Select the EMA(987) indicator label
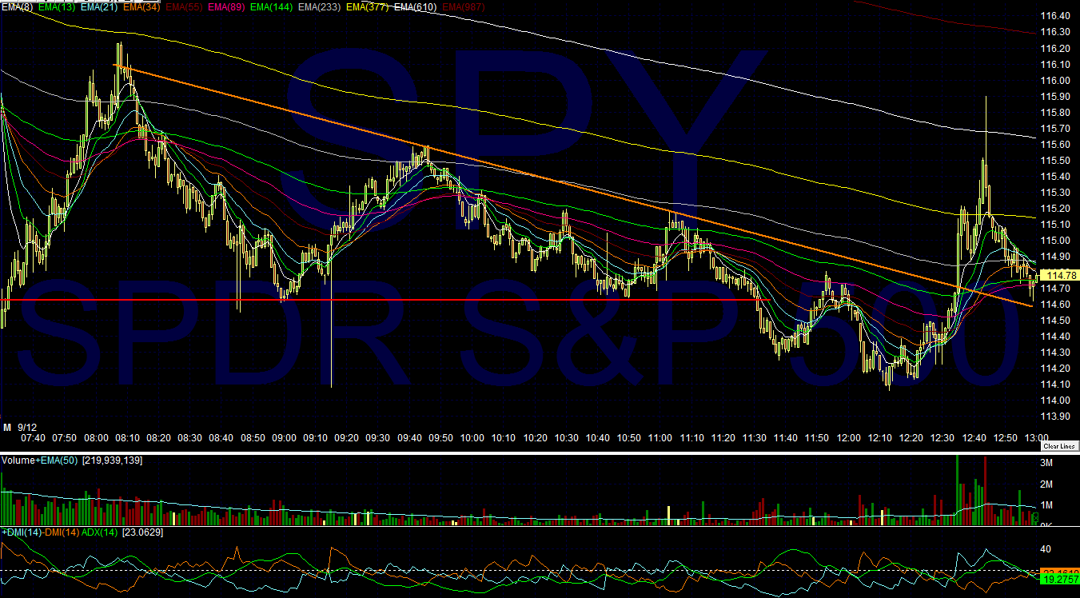This screenshot has height=598, width=1080. coord(464,6)
